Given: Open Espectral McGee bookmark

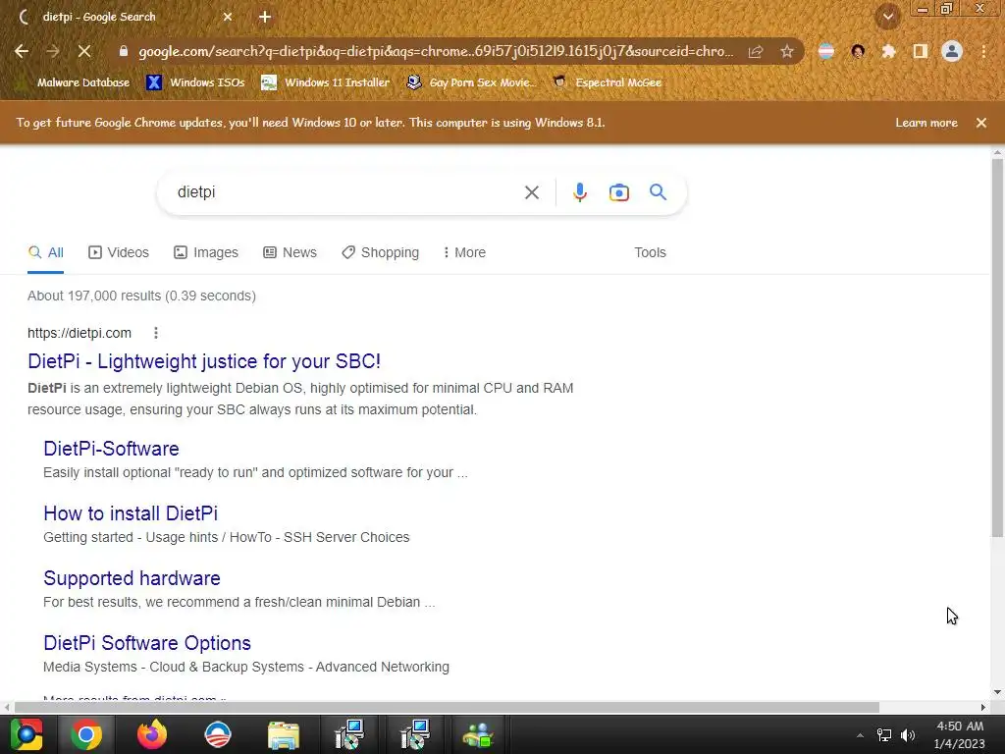Looking at the screenshot, I should point(607,82).
